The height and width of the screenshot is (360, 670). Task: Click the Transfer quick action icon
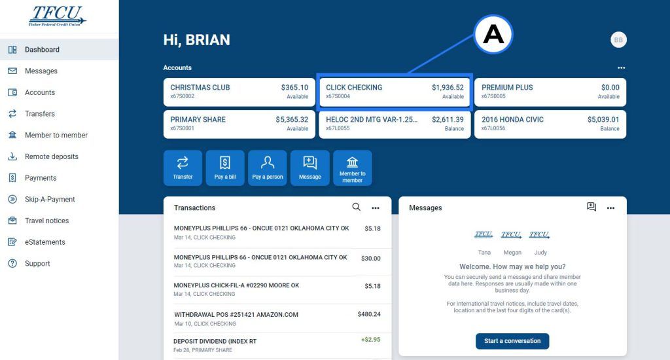183,168
